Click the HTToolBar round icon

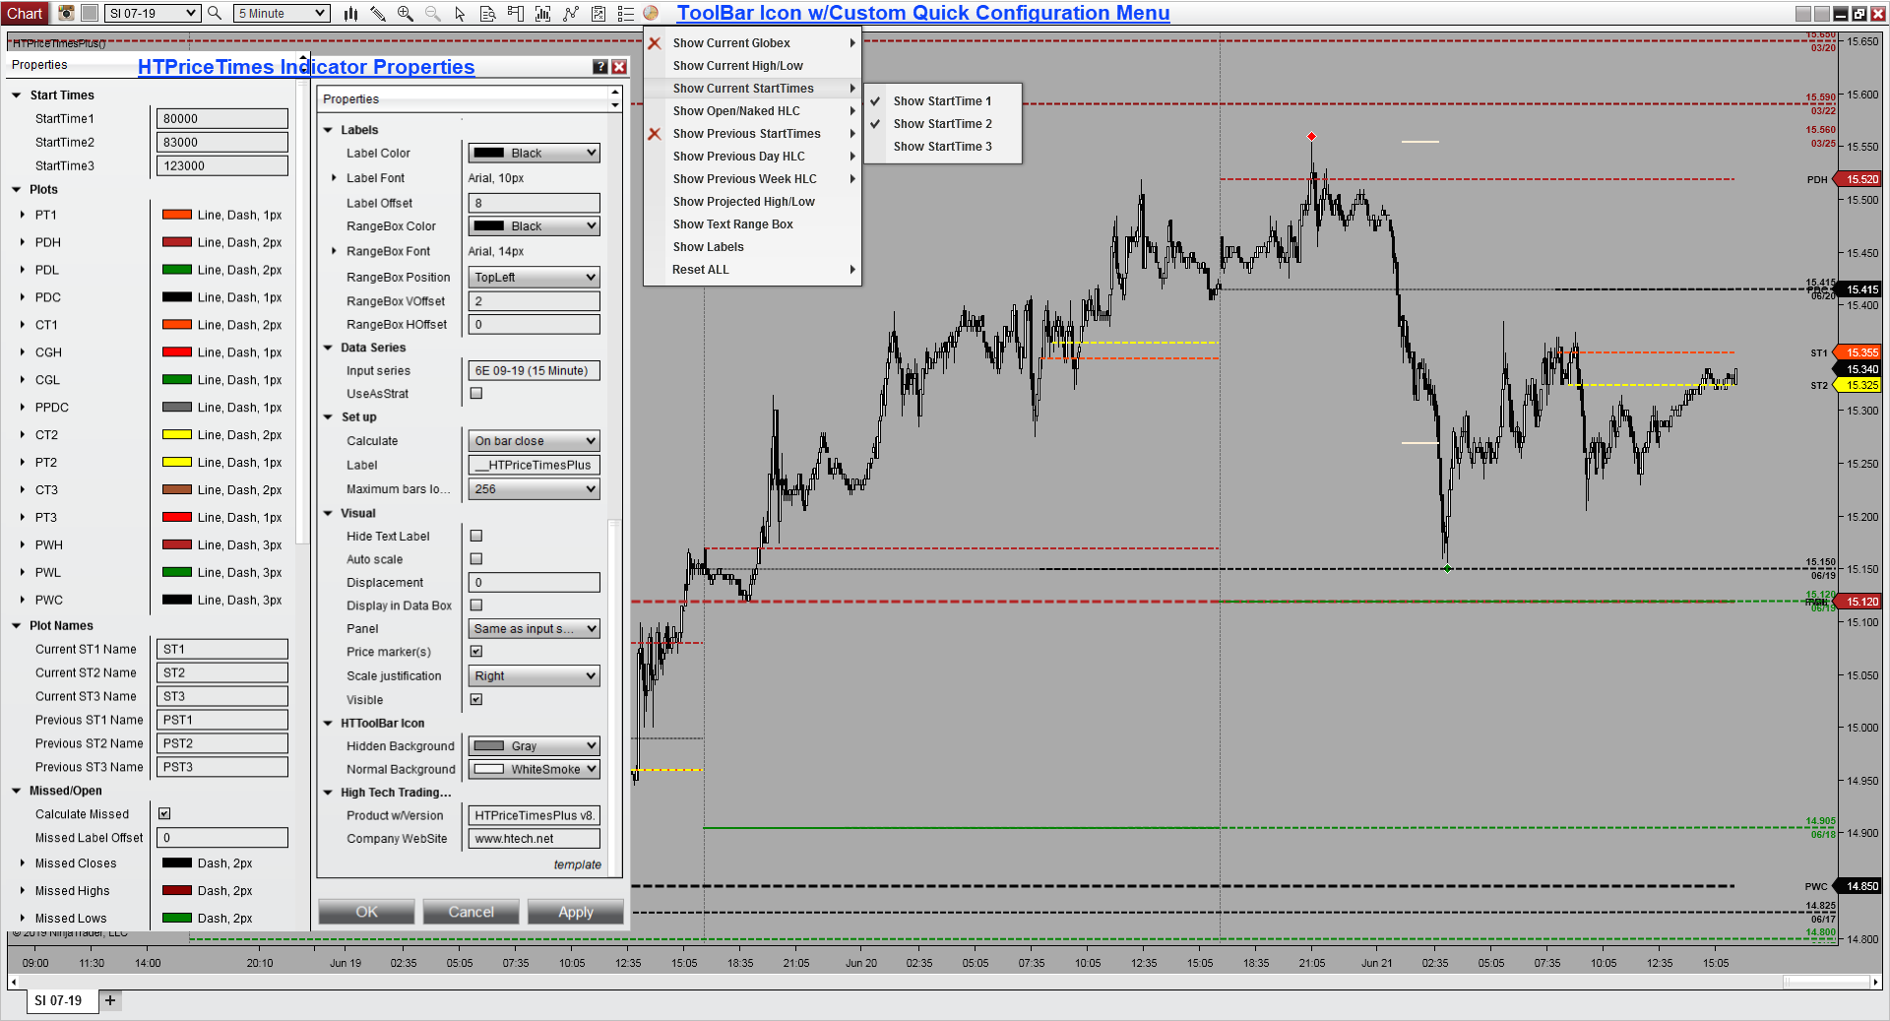point(651,13)
